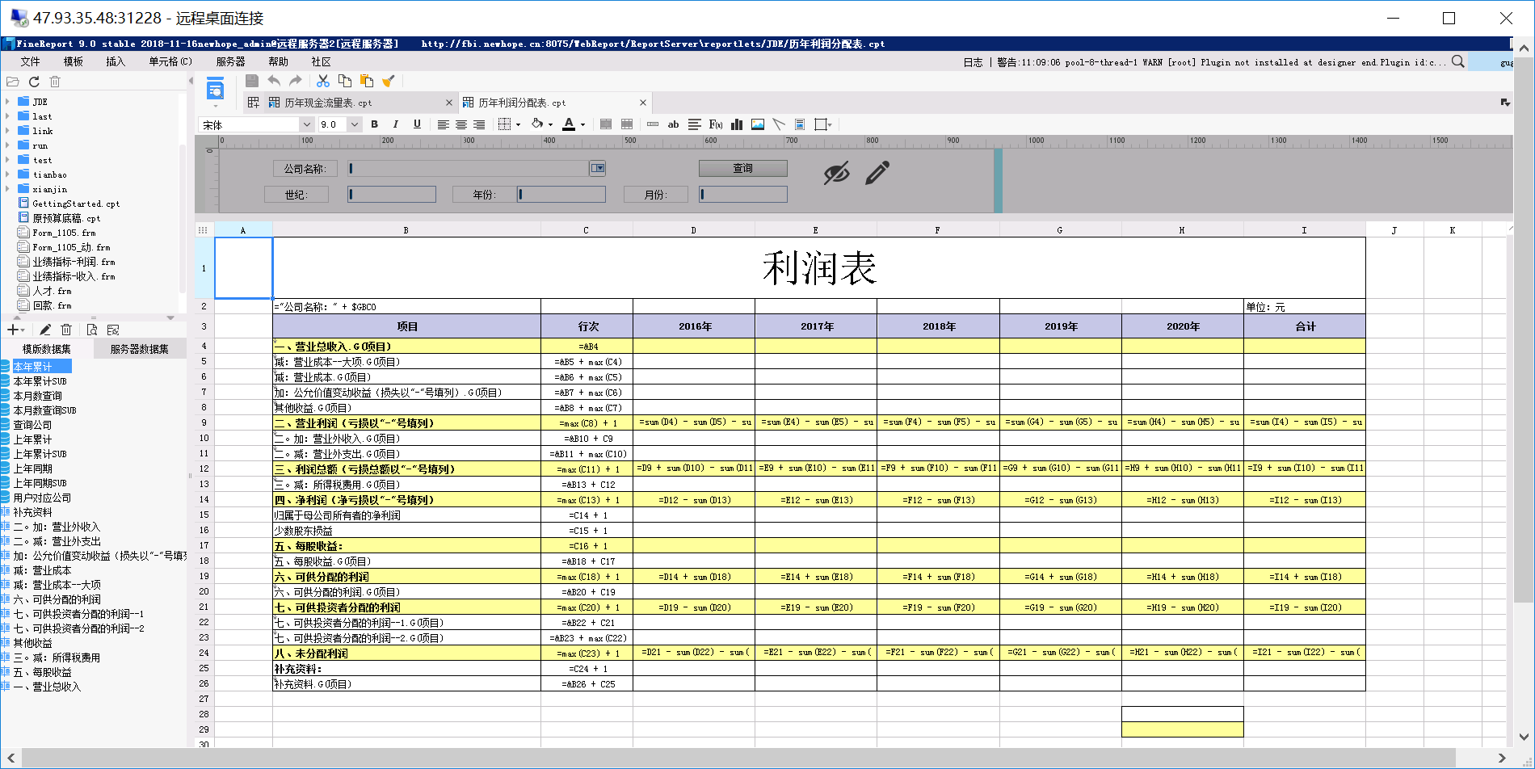Insert a chart using the bar chart icon

[x=737, y=124]
